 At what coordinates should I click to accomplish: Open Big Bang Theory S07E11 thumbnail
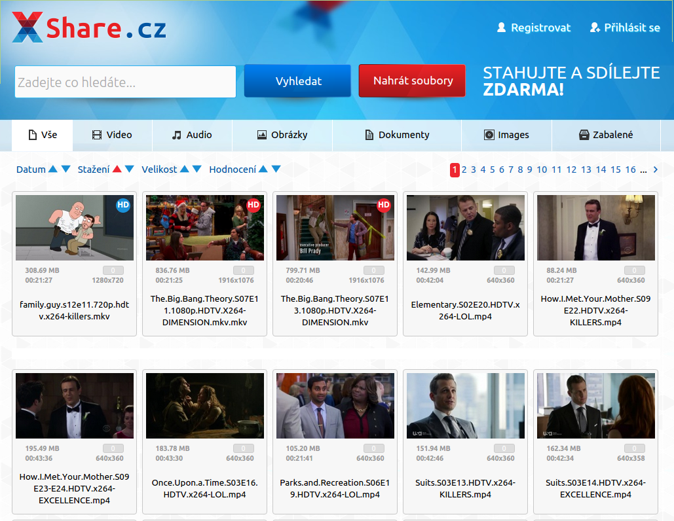pos(205,228)
